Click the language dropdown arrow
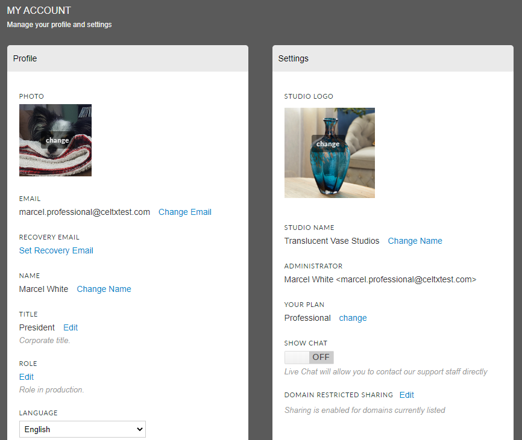Image resolution: width=522 pixels, height=440 pixels. (140, 429)
